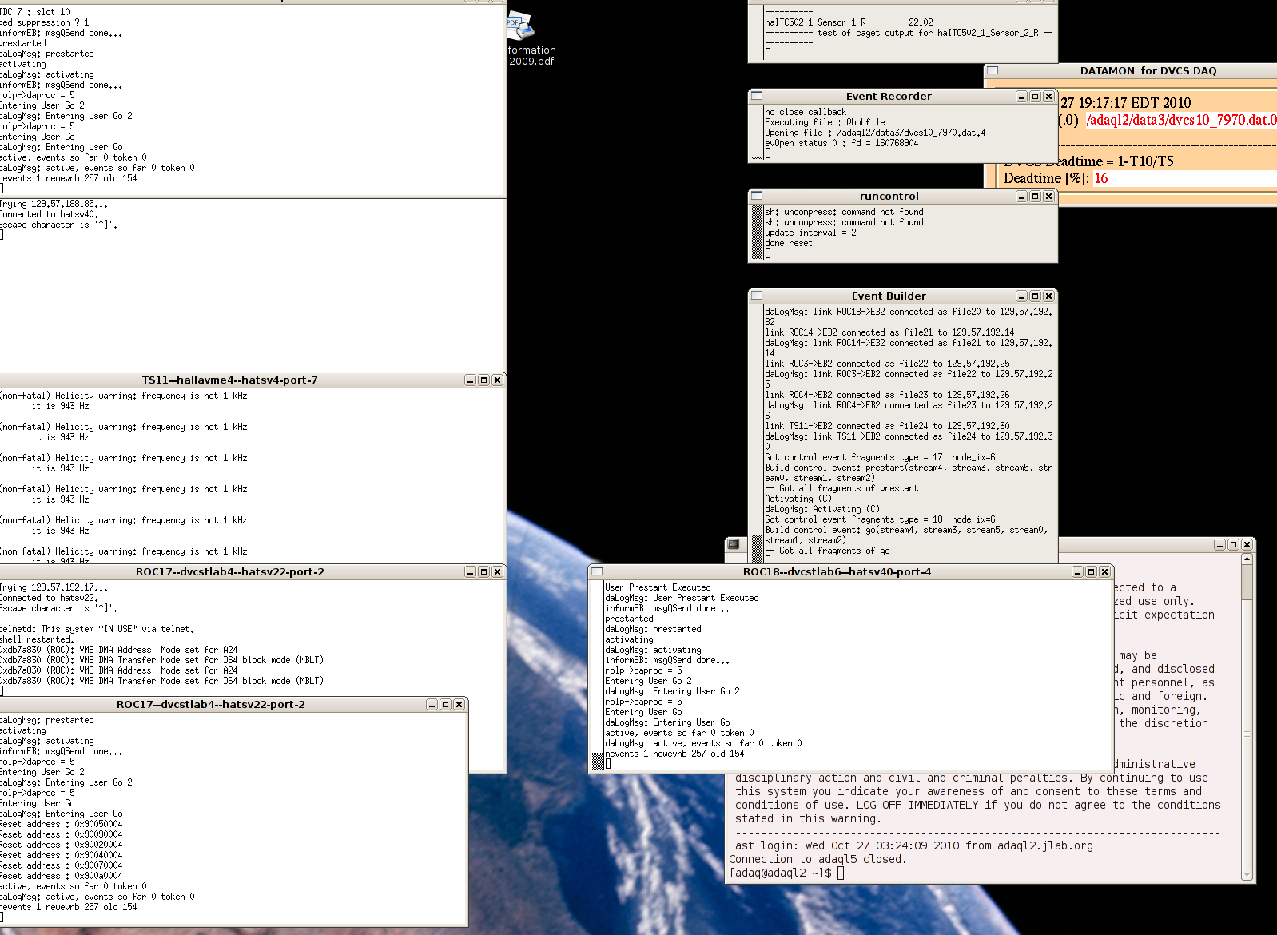Open Event Builder window menu icon
Viewport: 1277px width, 935px height.
(757, 296)
